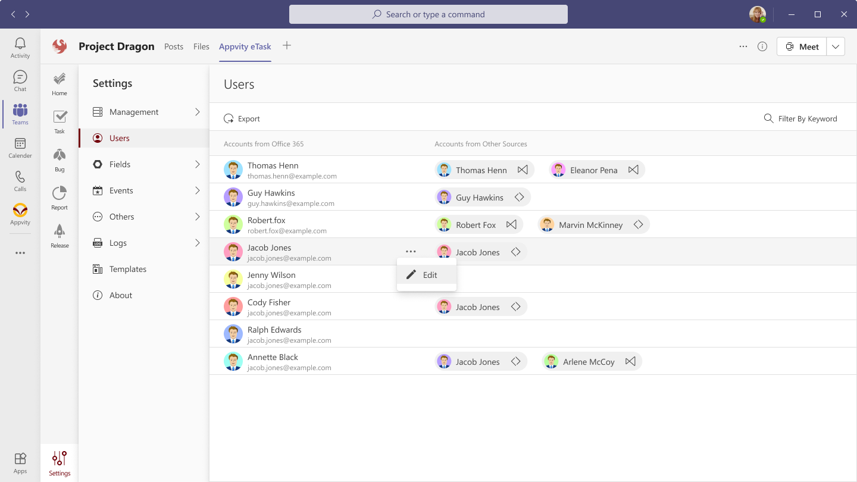Screen dimensions: 857x482
Task: Switch to the Files tab
Action: pyautogui.click(x=201, y=46)
